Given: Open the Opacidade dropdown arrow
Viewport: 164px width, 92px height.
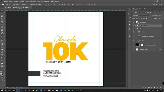Looking at the screenshot, I should click(162, 15).
